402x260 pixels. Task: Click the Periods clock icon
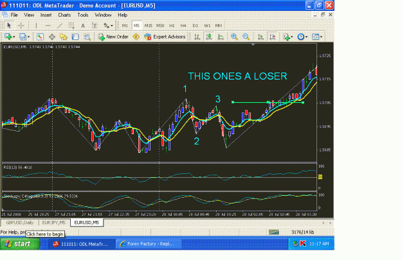click(301, 37)
